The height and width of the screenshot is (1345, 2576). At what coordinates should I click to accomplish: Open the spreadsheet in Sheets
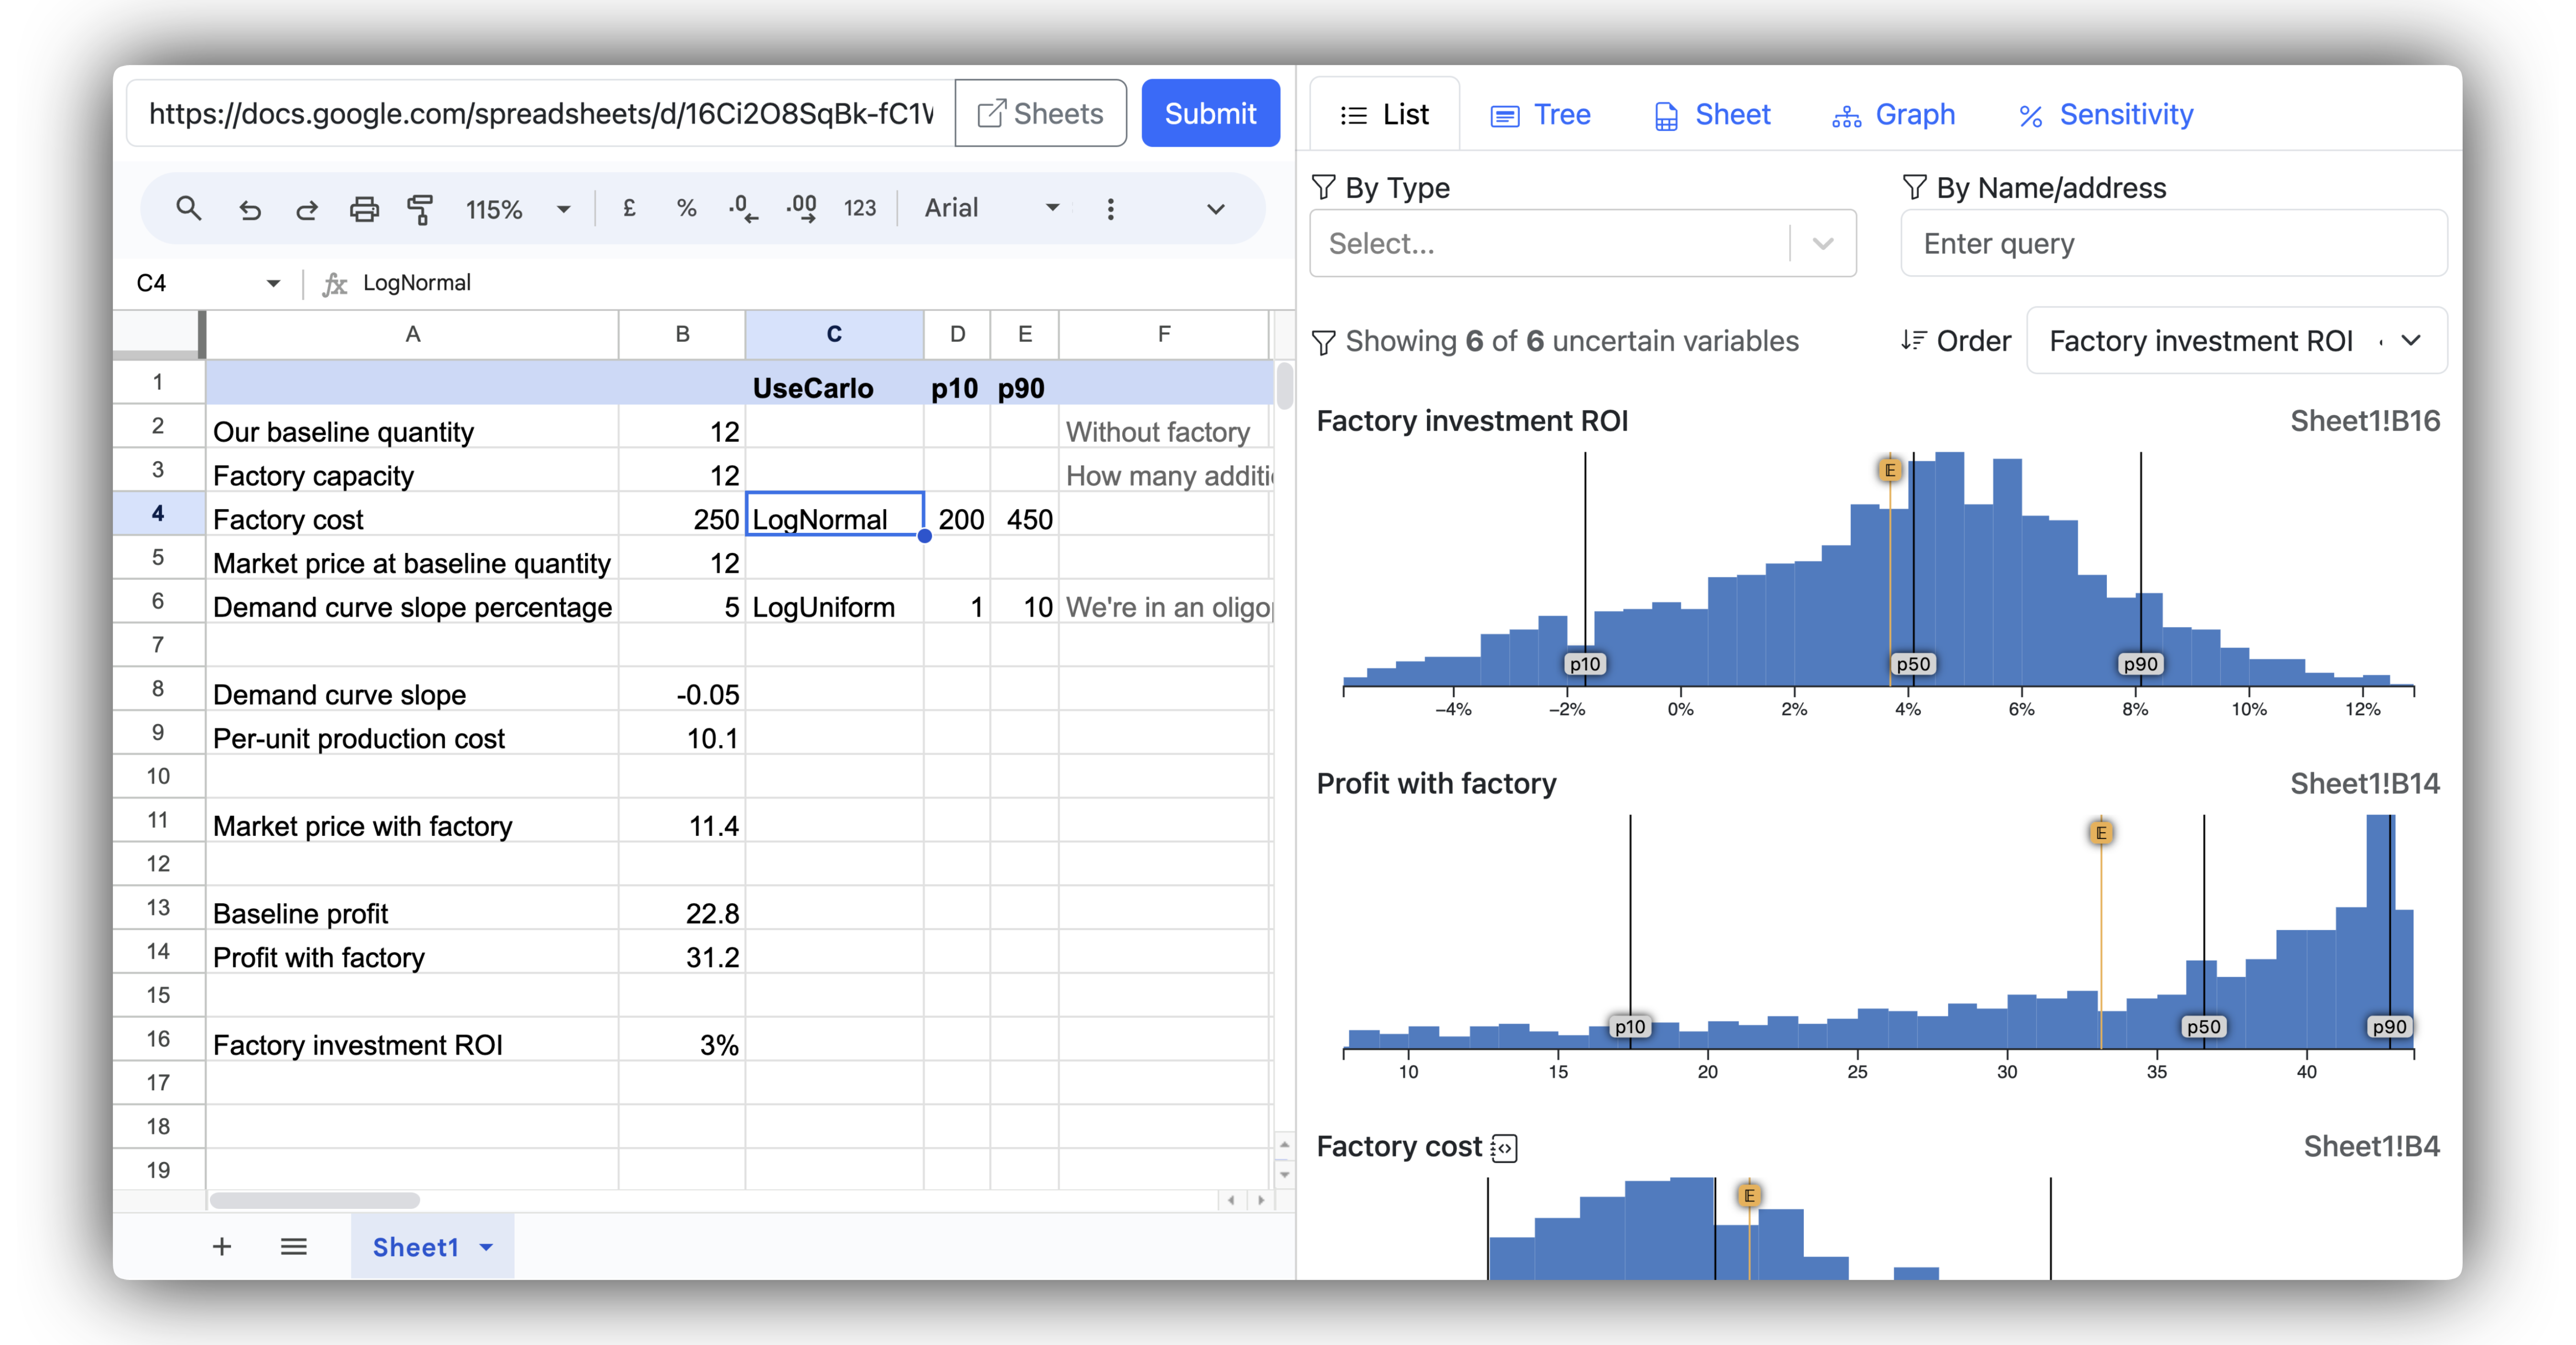(x=1040, y=112)
